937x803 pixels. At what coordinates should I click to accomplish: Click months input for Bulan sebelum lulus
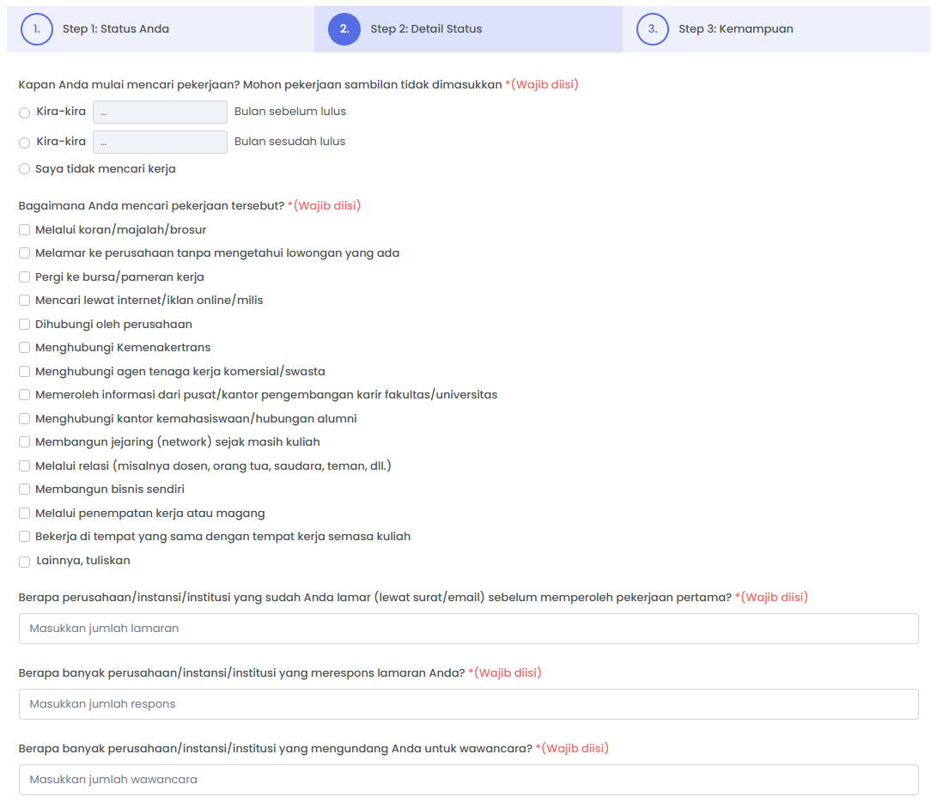tap(160, 113)
